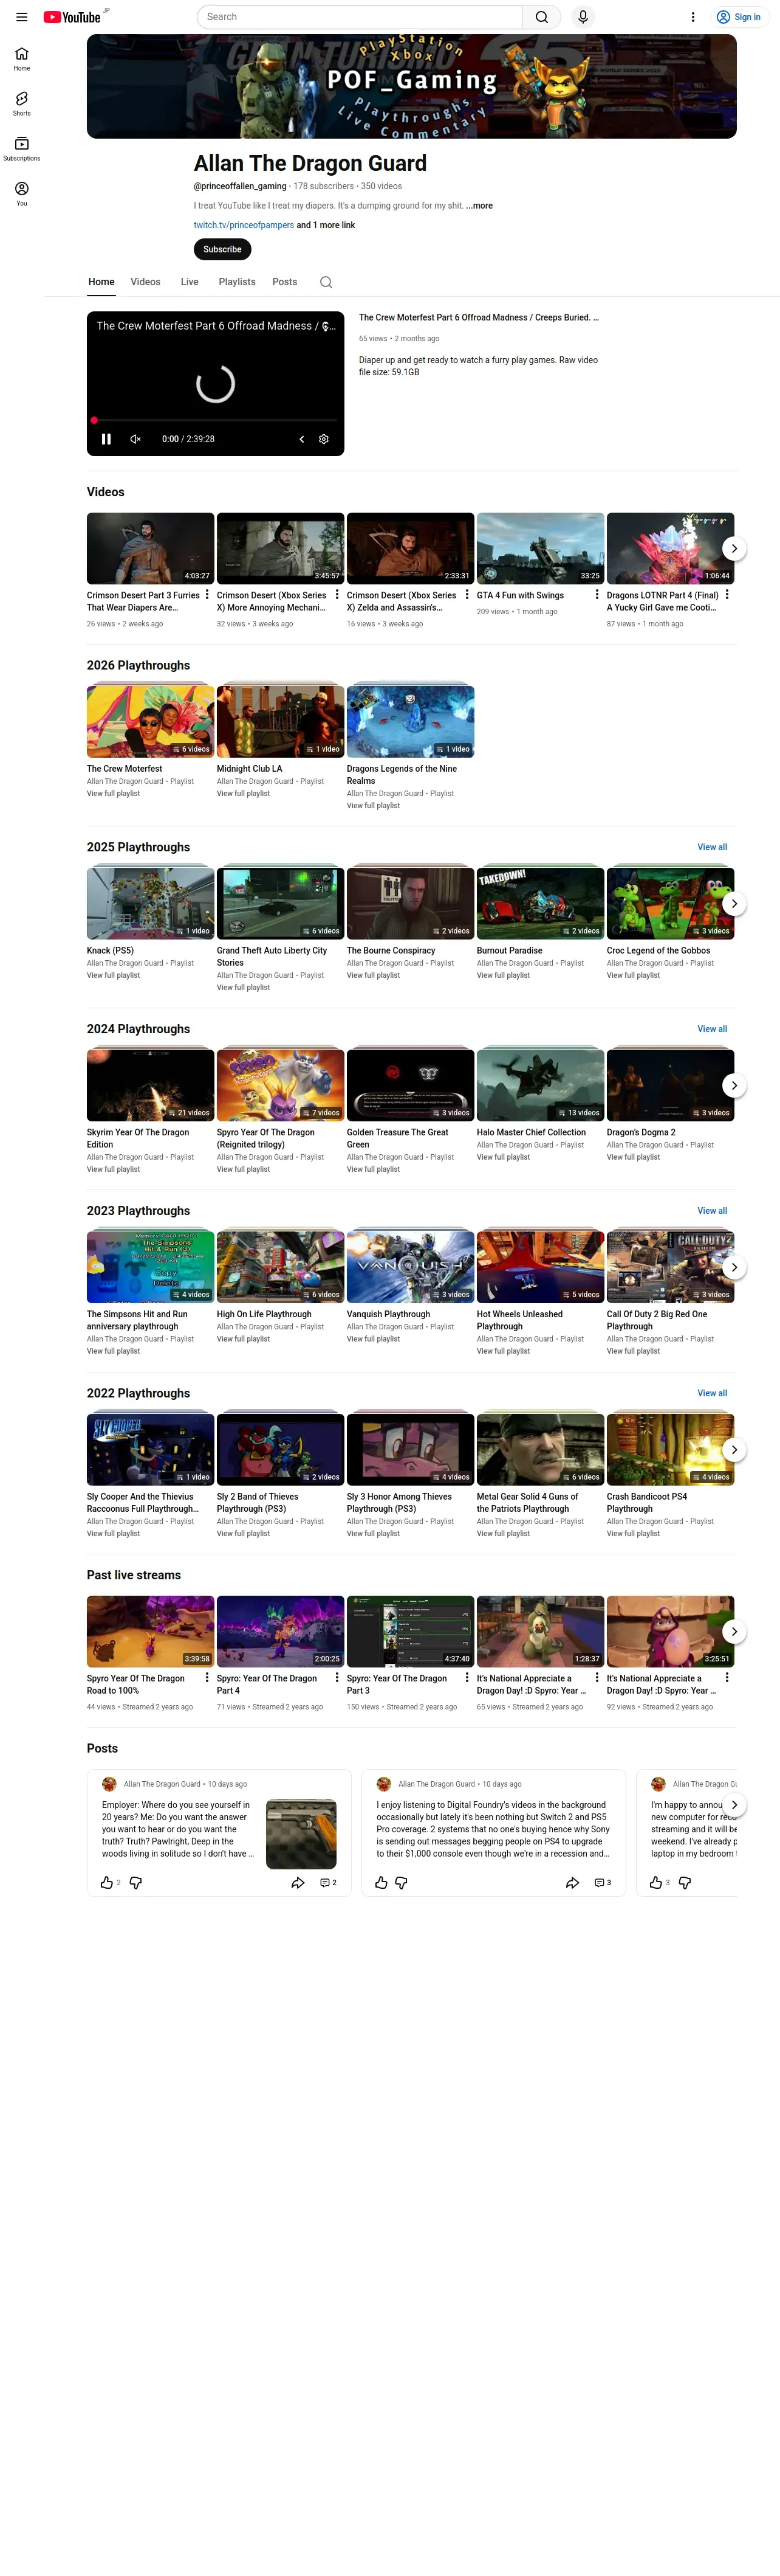Show more 2023 Playthroughs playlists arrow
Image resolution: width=780 pixels, height=2576 pixels.
click(x=734, y=1268)
